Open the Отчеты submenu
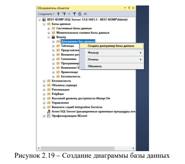Viewport: 185px width, 164px height. 111,59
